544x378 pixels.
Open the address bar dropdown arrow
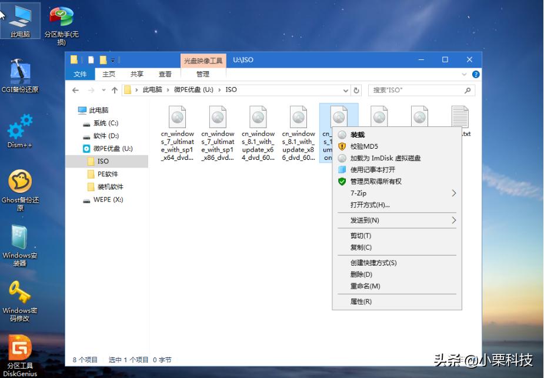point(346,90)
